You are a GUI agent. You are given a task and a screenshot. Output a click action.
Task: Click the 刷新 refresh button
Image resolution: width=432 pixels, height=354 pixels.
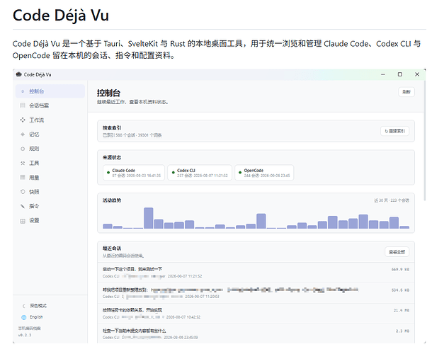click(x=407, y=92)
